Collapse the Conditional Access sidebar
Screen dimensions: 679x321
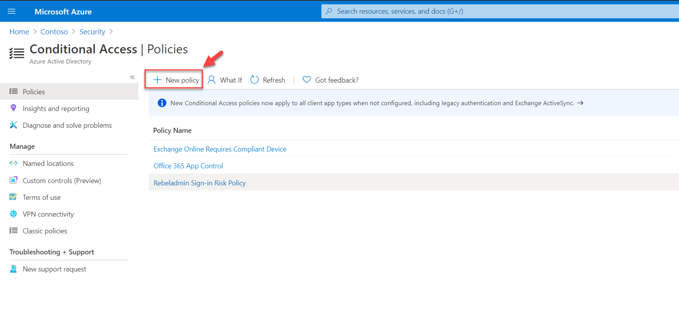tap(132, 76)
